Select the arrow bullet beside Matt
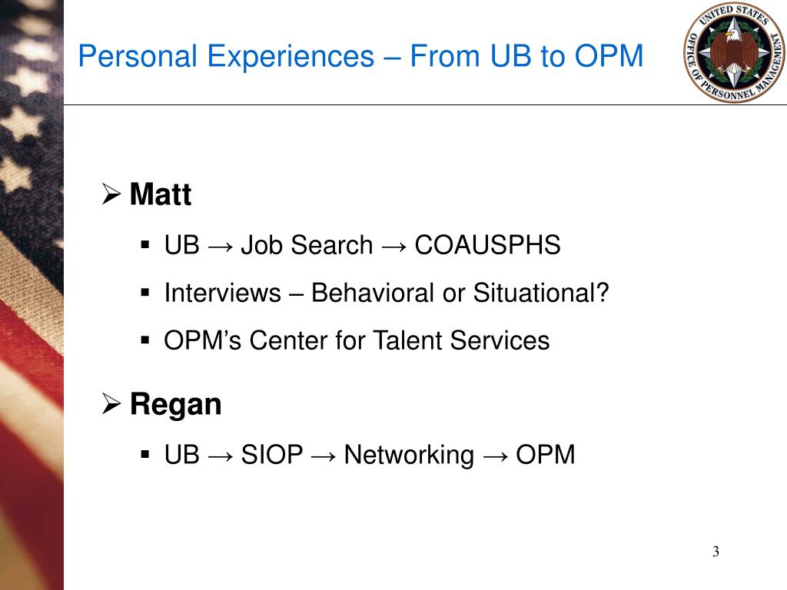This screenshot has width=787, height=590. (x=111, y=194)
